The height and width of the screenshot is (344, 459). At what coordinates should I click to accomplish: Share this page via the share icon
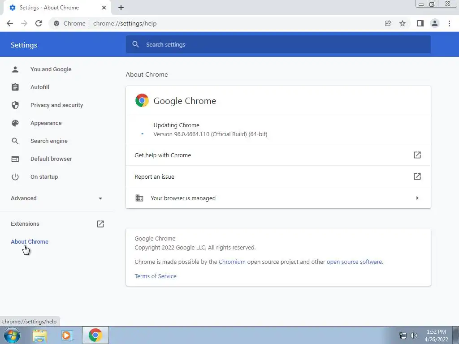(x=388, y=23)
